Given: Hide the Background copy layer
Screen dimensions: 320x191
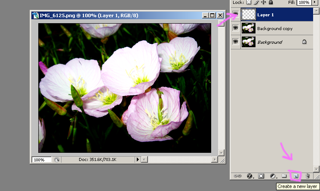Looking at the screenshot, I should (x=235, y=28).
